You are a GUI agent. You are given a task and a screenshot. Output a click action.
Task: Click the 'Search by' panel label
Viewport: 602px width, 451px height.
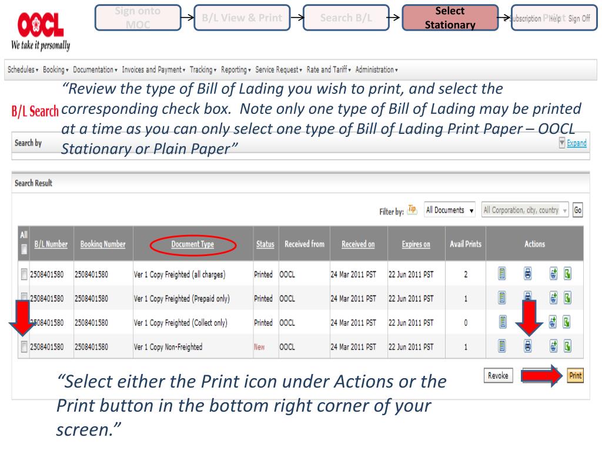[28, 143]
